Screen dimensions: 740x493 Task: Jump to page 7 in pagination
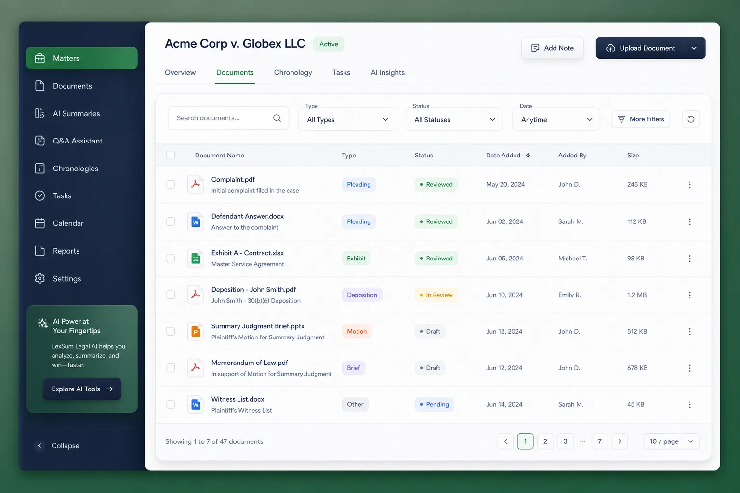click(600, 441)
